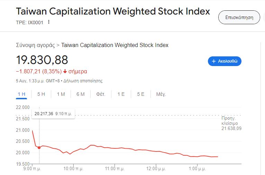The height and width of the screenshot is (175, 265).
Task: Open the Σύνοψη αγοράς breadcrumb link
Action: 35,45
